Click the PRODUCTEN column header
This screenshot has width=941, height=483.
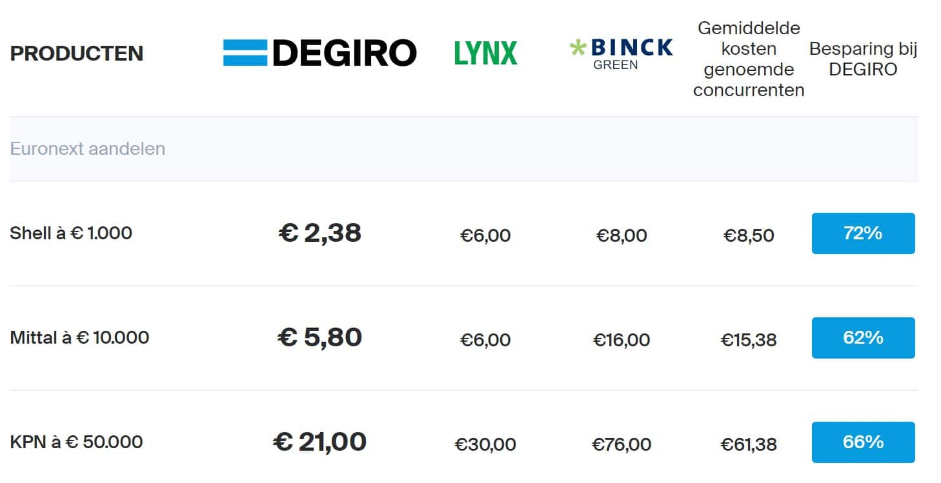(77, 54)
